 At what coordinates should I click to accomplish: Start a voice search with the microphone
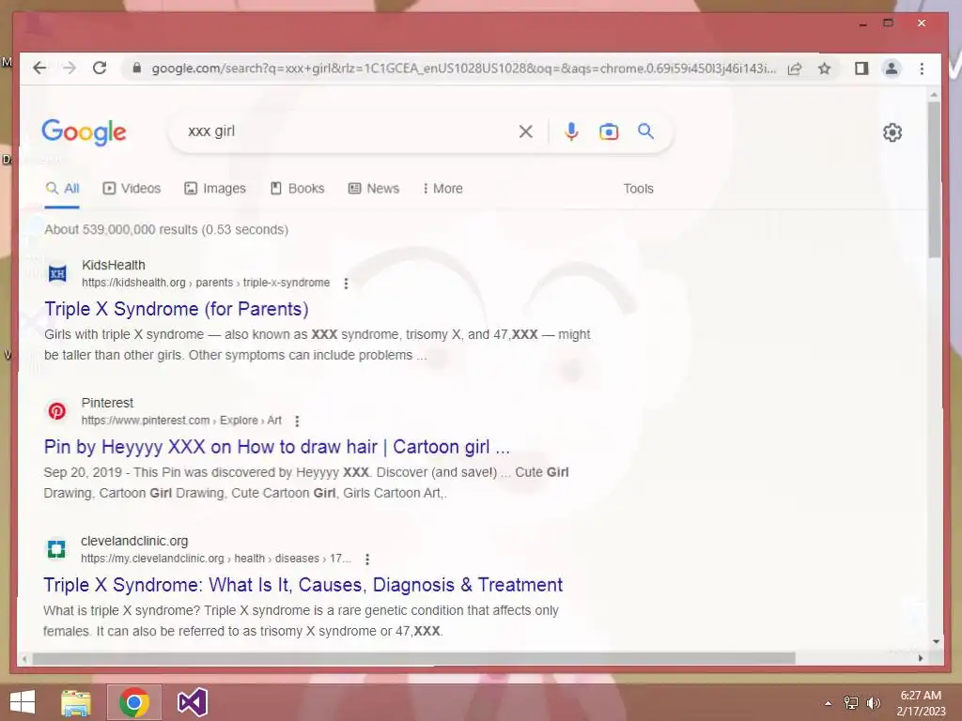(x=571, y=131)
